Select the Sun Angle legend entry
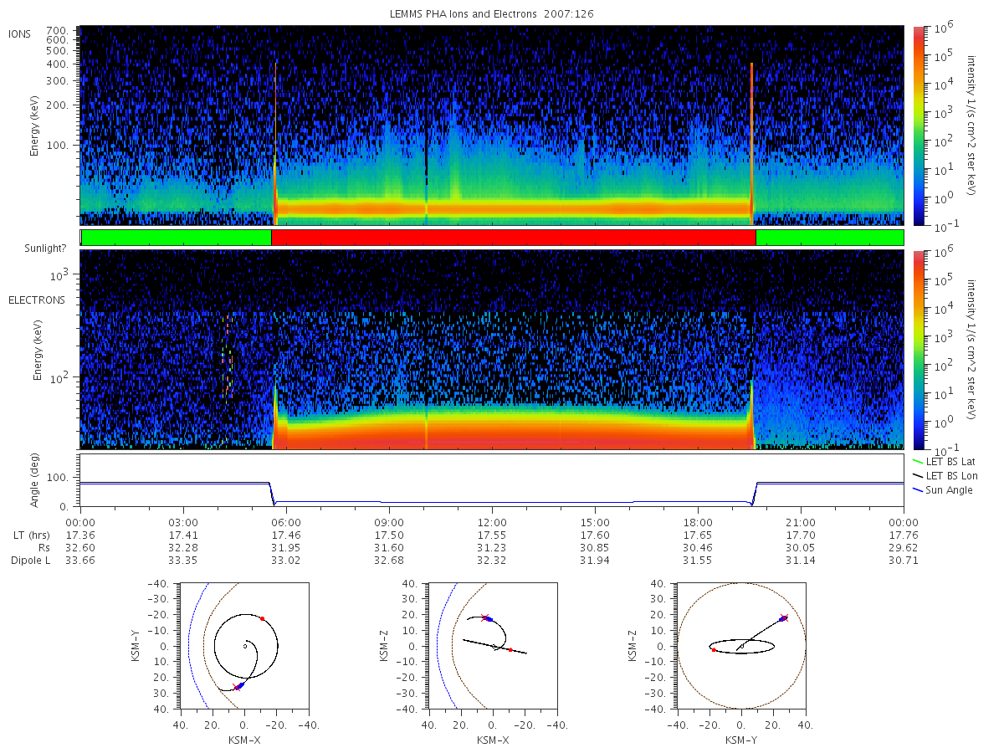 (x=942, y=489)
